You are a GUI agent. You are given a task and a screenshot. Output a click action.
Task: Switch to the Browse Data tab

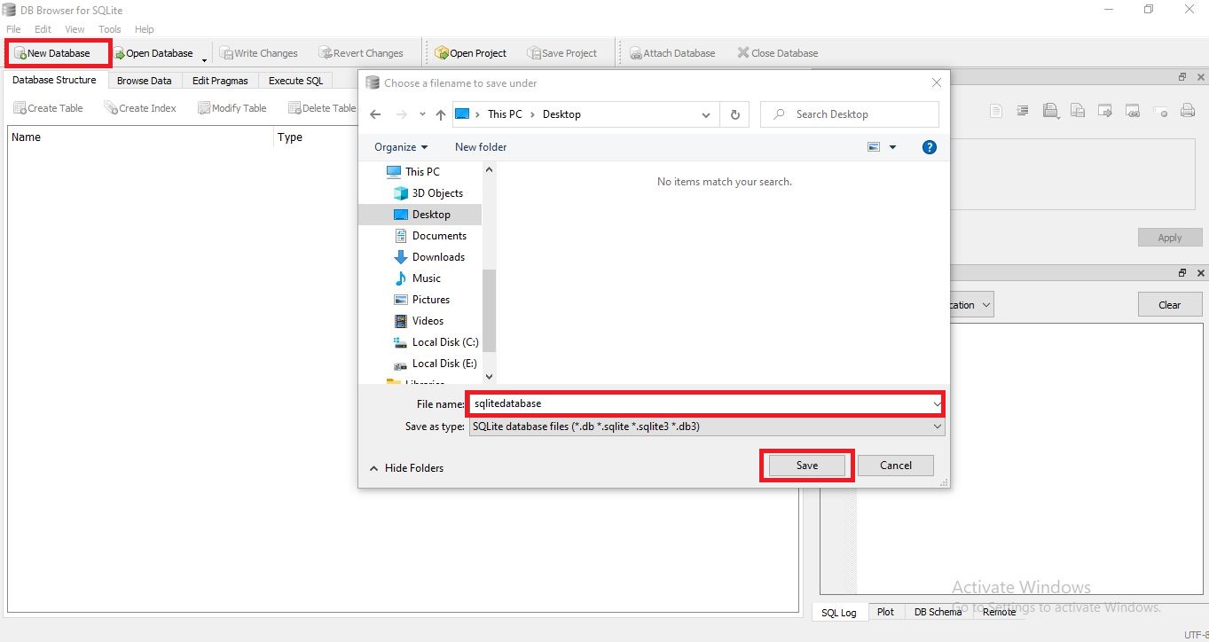pyautogui.click(x=145, y=81)
